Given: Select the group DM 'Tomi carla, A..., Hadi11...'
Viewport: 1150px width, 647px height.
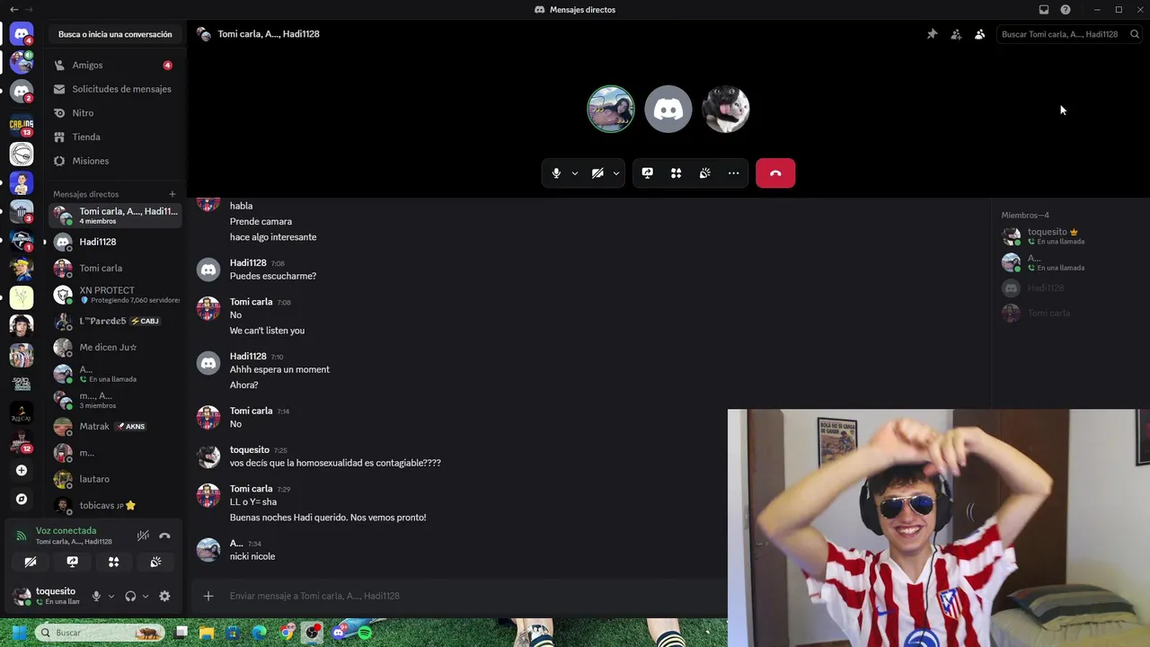Looking at the screenshot, I should (x=115, y=216).
